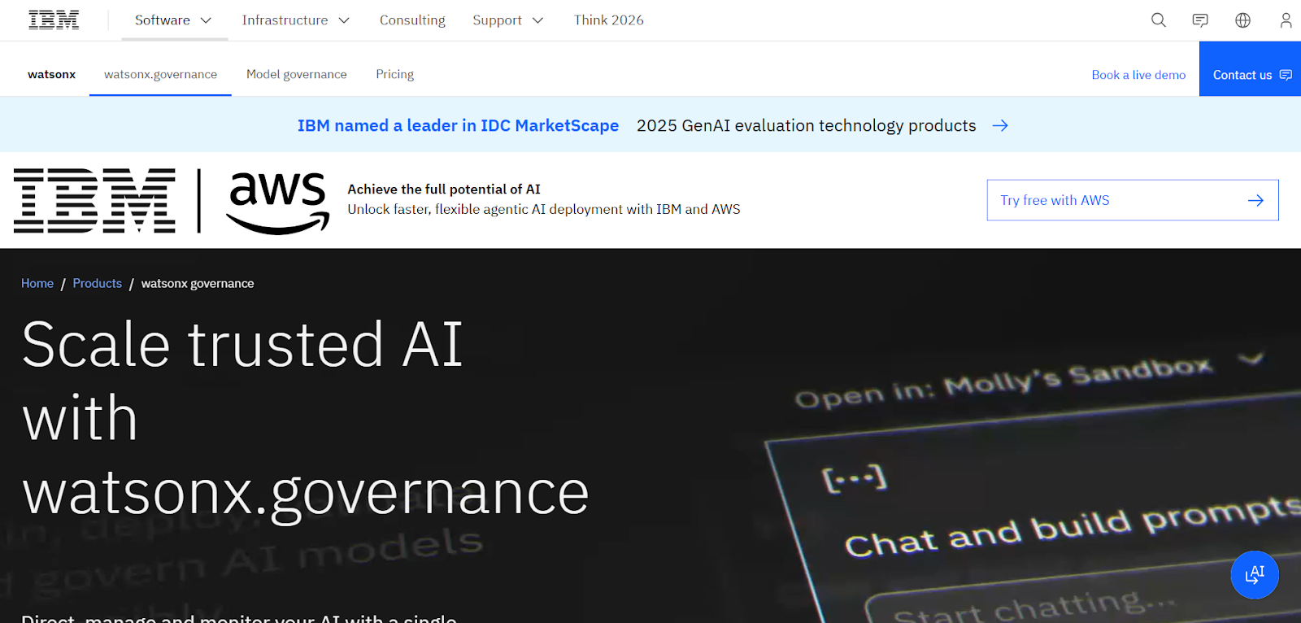Click the large IBM logo in AWS banner
1301x623 pixels.
click(94, 201)
